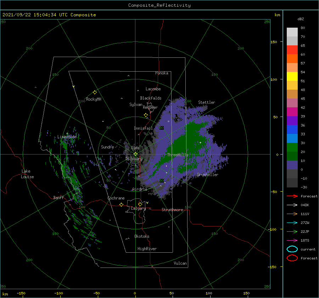Click the -150 tick on bottom axis
Screen dimensions: 319x298
click(21, 293)
